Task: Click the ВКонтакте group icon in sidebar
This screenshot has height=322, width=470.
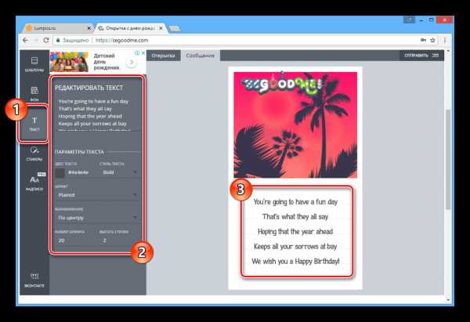Action: pos(34,280)
